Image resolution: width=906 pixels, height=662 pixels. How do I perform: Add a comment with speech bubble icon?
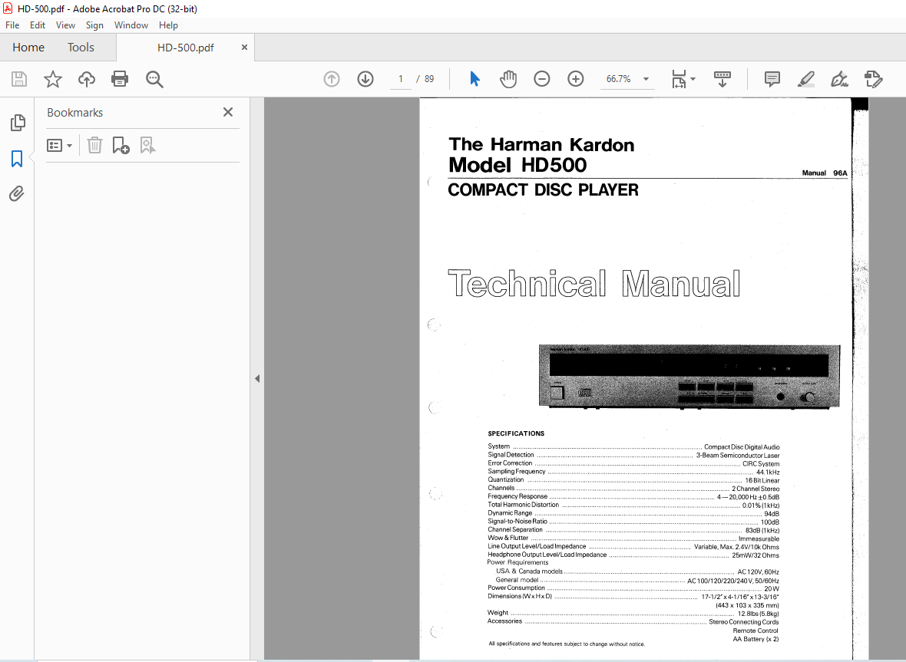[x=772, y=79]
